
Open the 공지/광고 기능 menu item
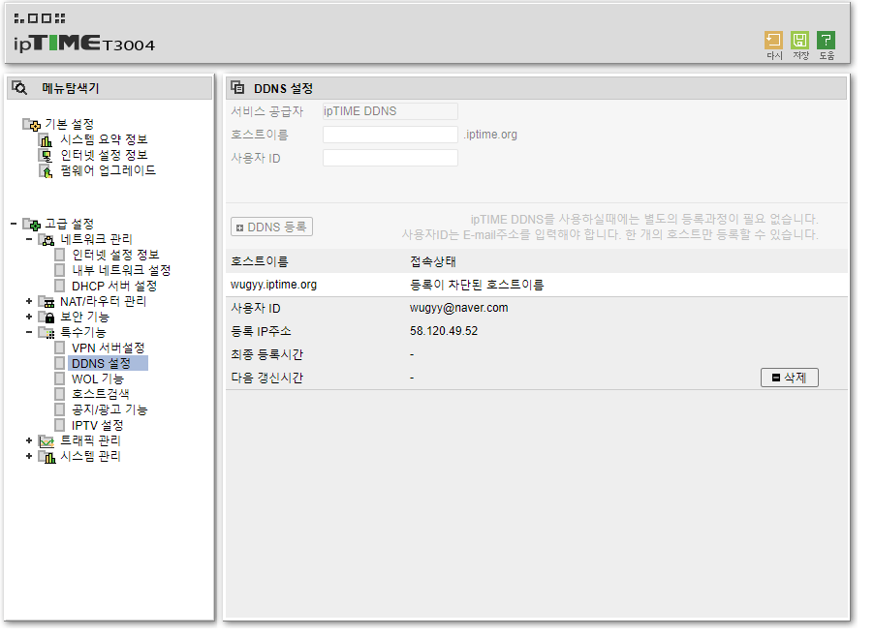pyautogui.click(x=109, y=409)
